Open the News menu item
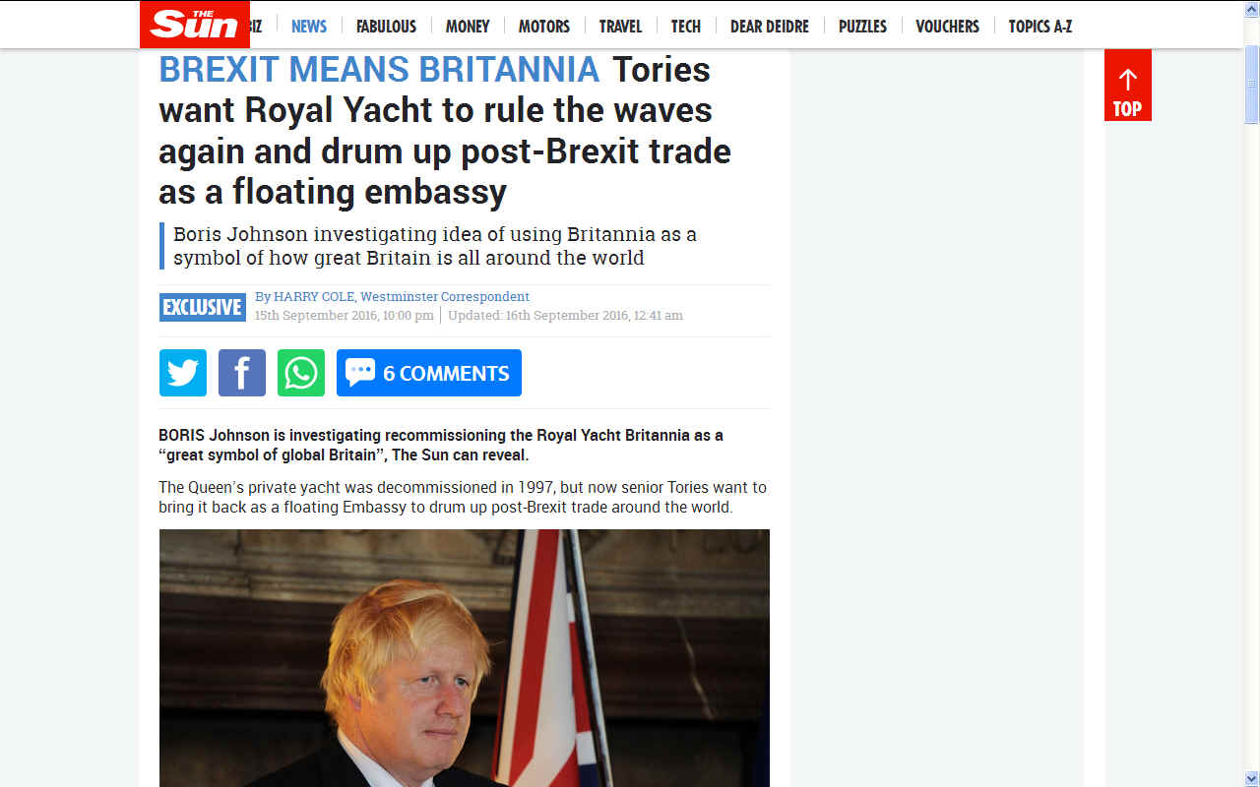Screen dimensions: 1260x787 (309, 27)
